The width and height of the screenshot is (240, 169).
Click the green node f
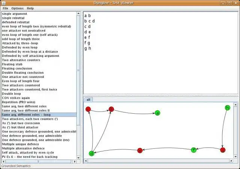(x=194, y=150)
